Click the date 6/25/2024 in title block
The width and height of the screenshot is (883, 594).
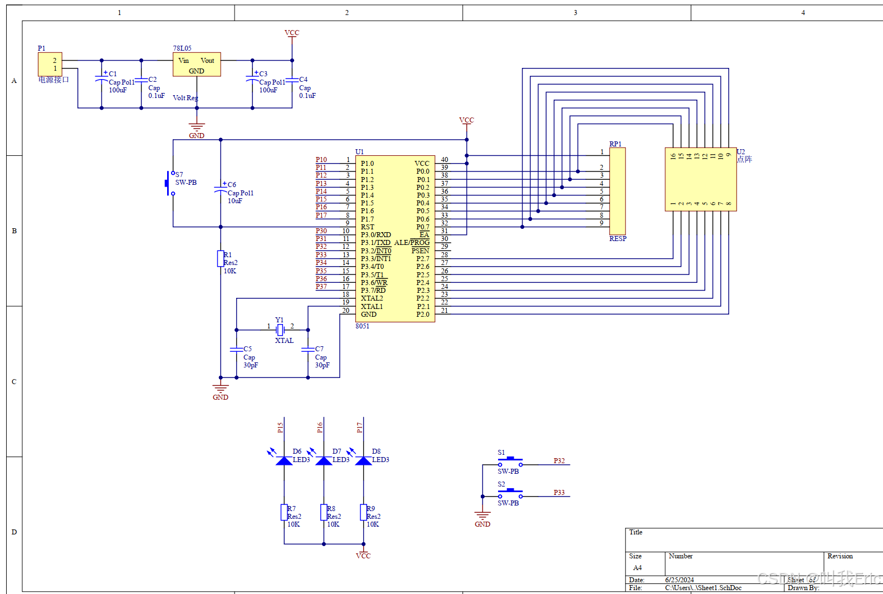[x=680, y=580]
